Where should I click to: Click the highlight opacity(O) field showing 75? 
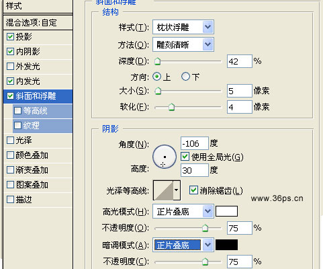point(240,228)
